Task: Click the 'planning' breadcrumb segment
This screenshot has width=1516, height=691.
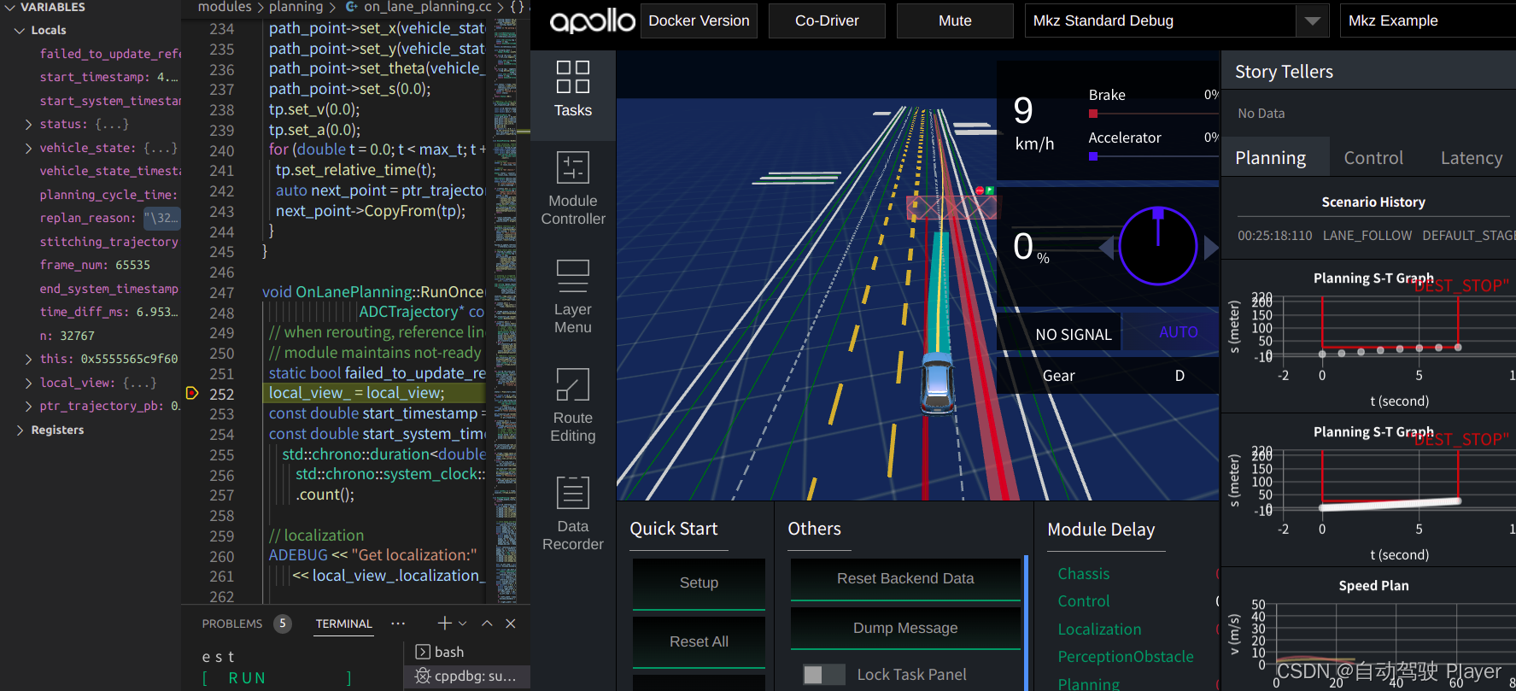Action: pyautogui.click(x=296, y=7)
